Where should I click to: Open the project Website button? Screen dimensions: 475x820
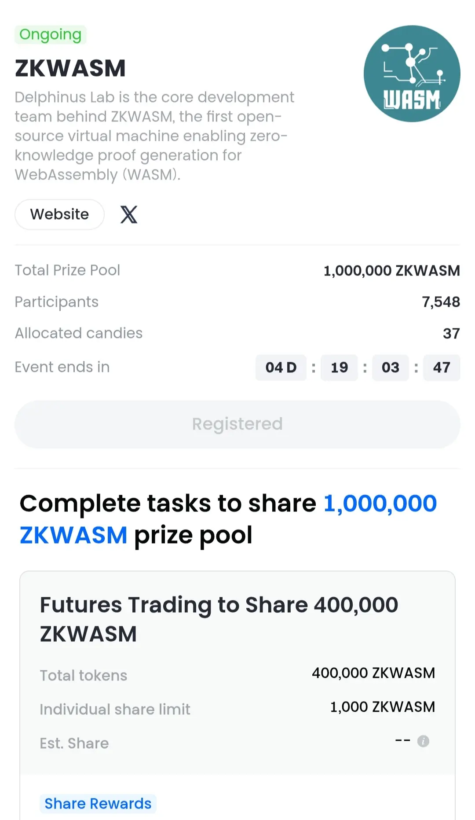[x=59, y=214]
